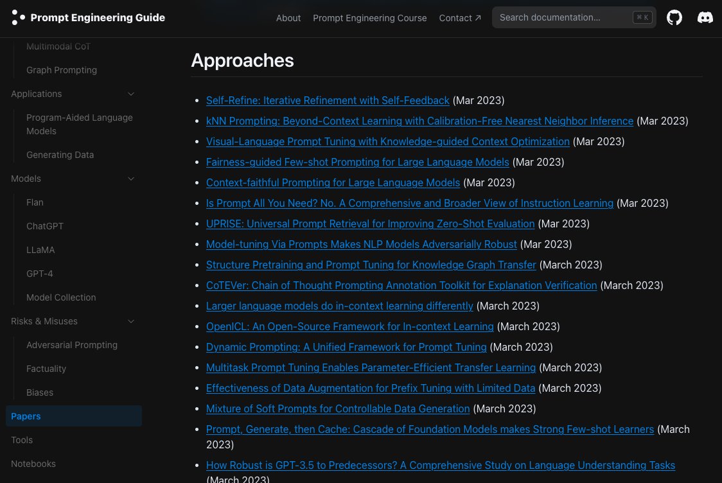Go to Multimodal CoT page

58,46
